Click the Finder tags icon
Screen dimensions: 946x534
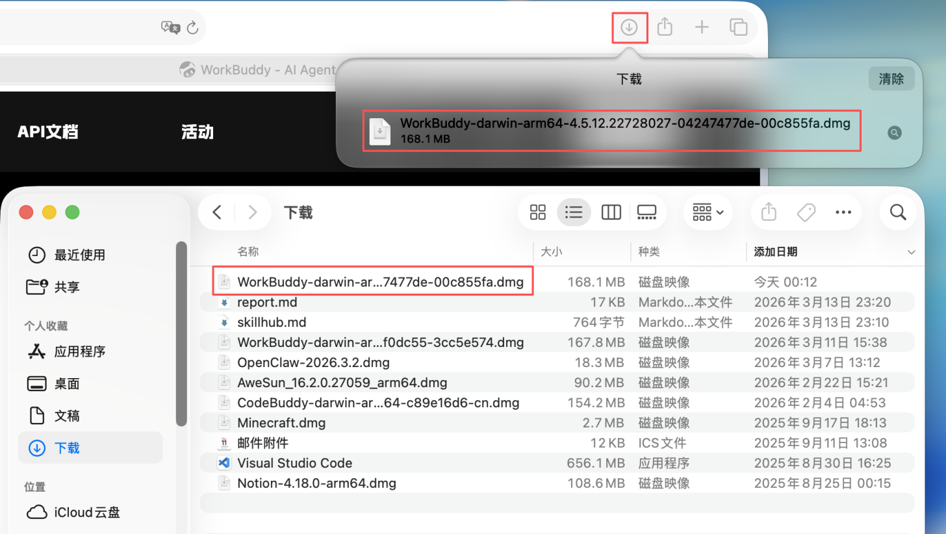[806, 212]
